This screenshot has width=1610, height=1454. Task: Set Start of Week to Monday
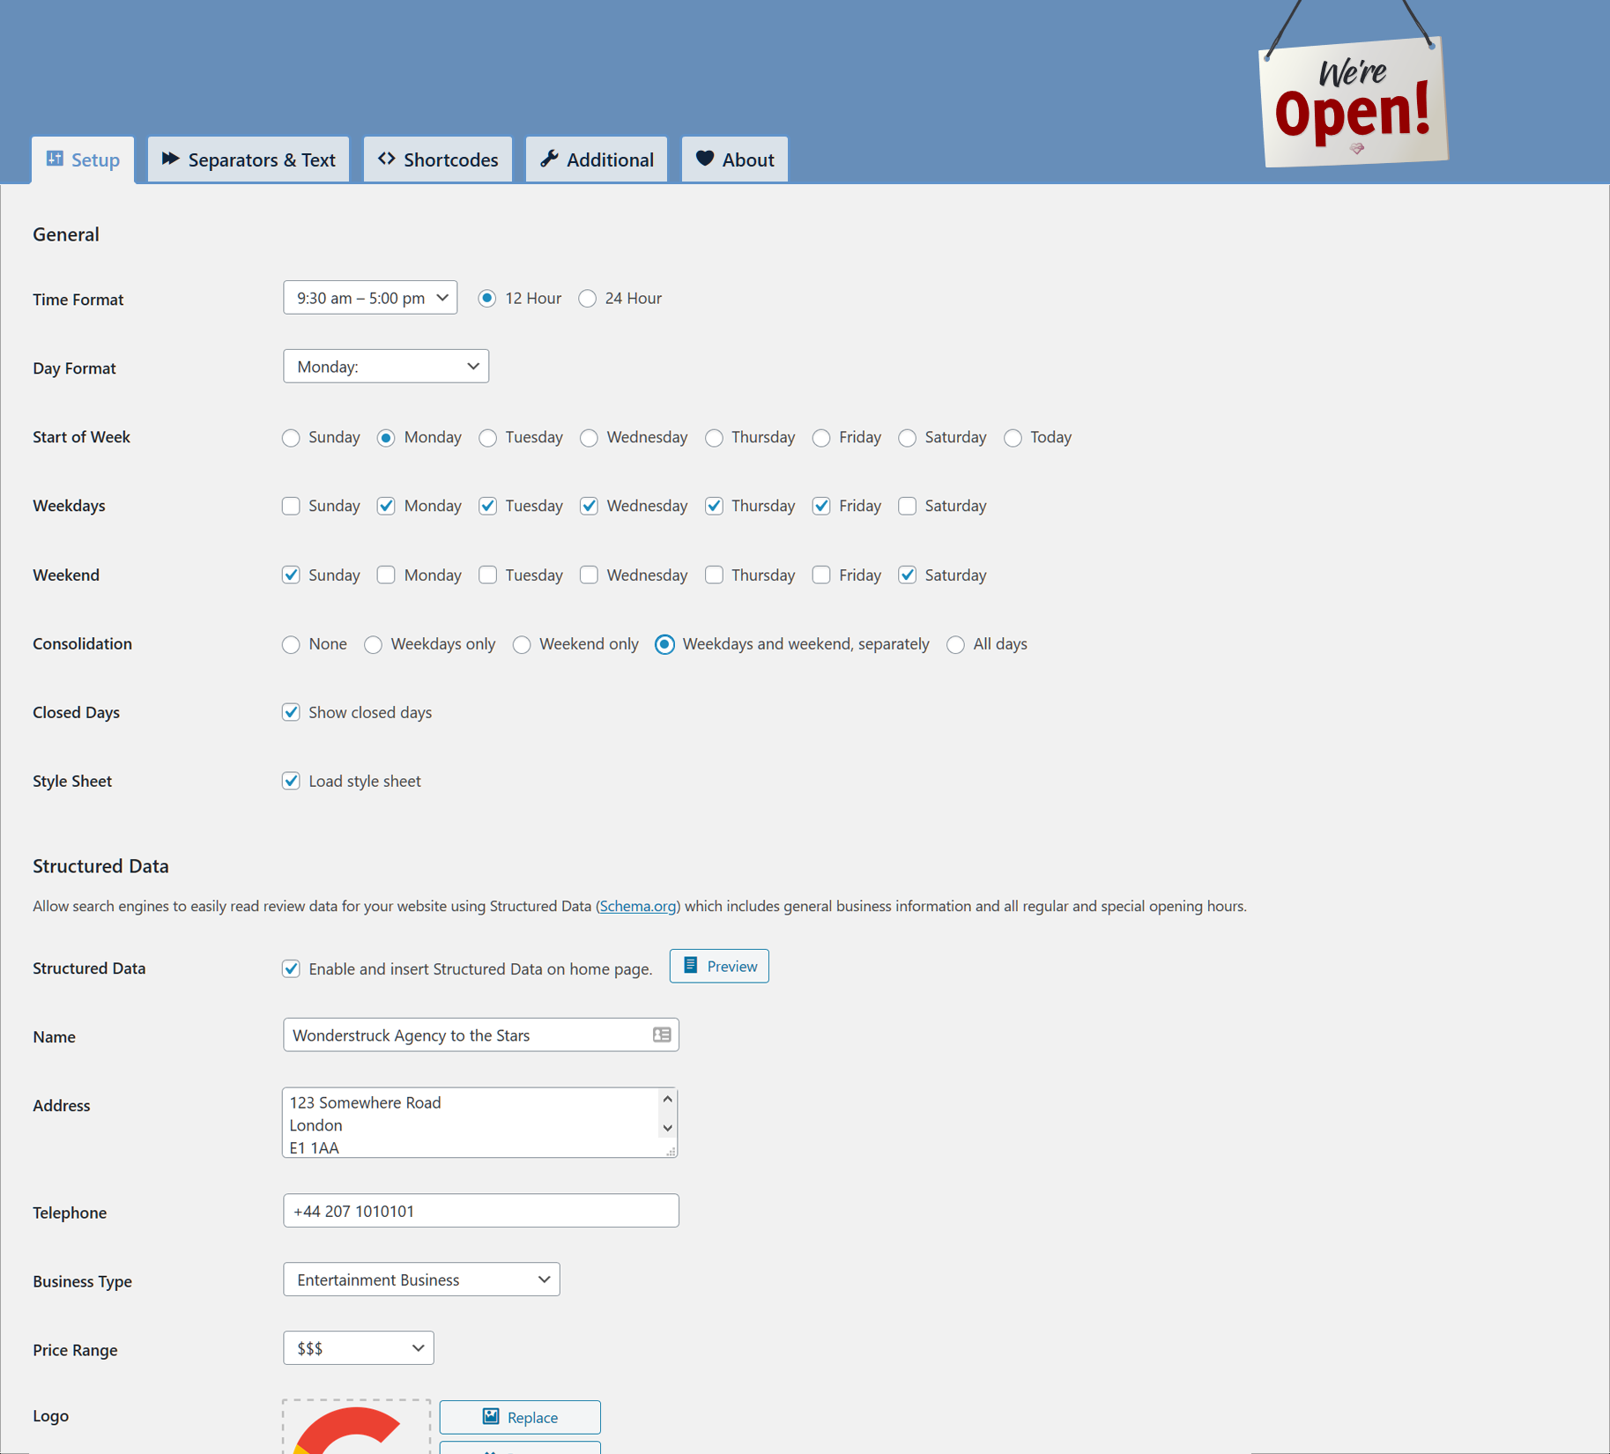pyautogui.click(x=386, y=438)
